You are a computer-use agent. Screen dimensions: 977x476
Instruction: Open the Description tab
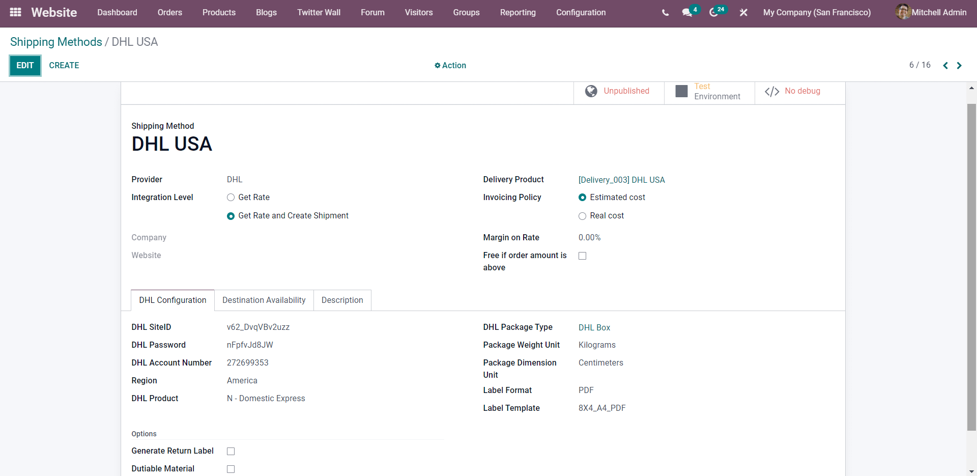coord(342,300)
